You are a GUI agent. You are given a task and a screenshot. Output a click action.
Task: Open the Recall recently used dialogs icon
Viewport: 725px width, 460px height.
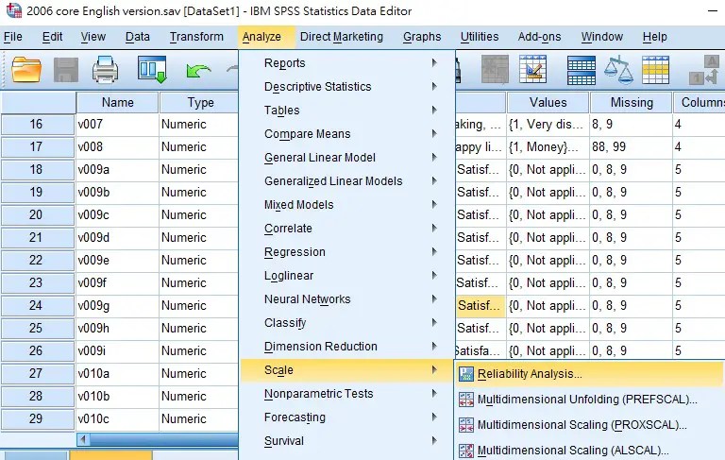(152, 70)
